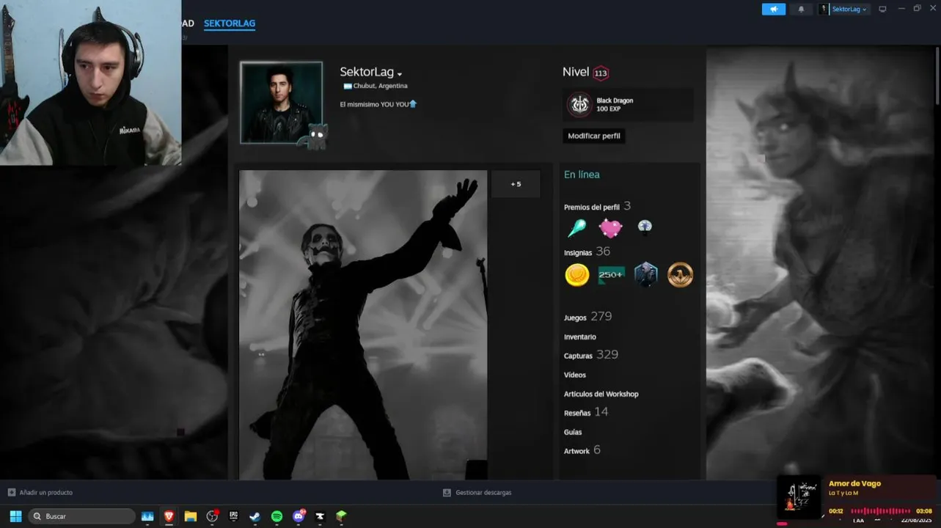Click the En línea status text
Viewport: 941px width, 528px height.
click(x=582, y=175)
